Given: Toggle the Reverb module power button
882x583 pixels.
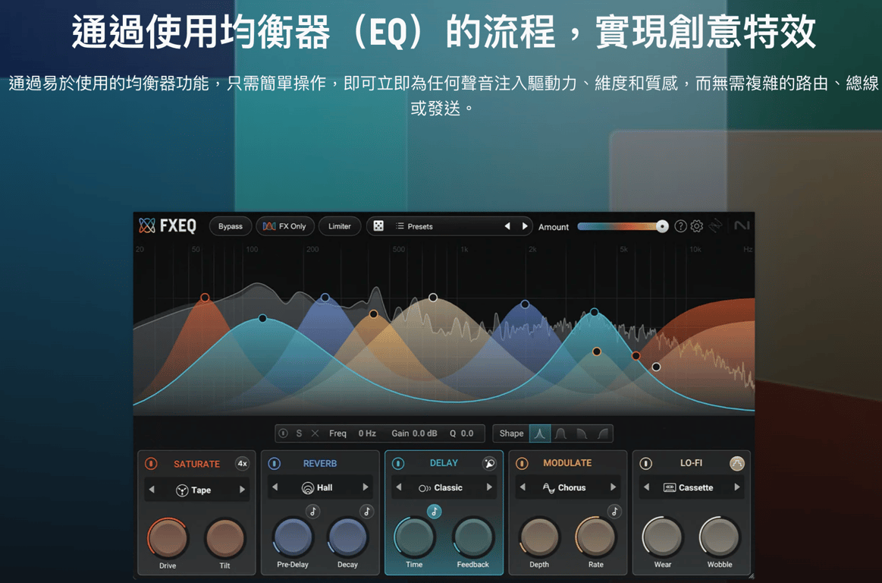Looking at the screenshot, I should tap(274, 463).
